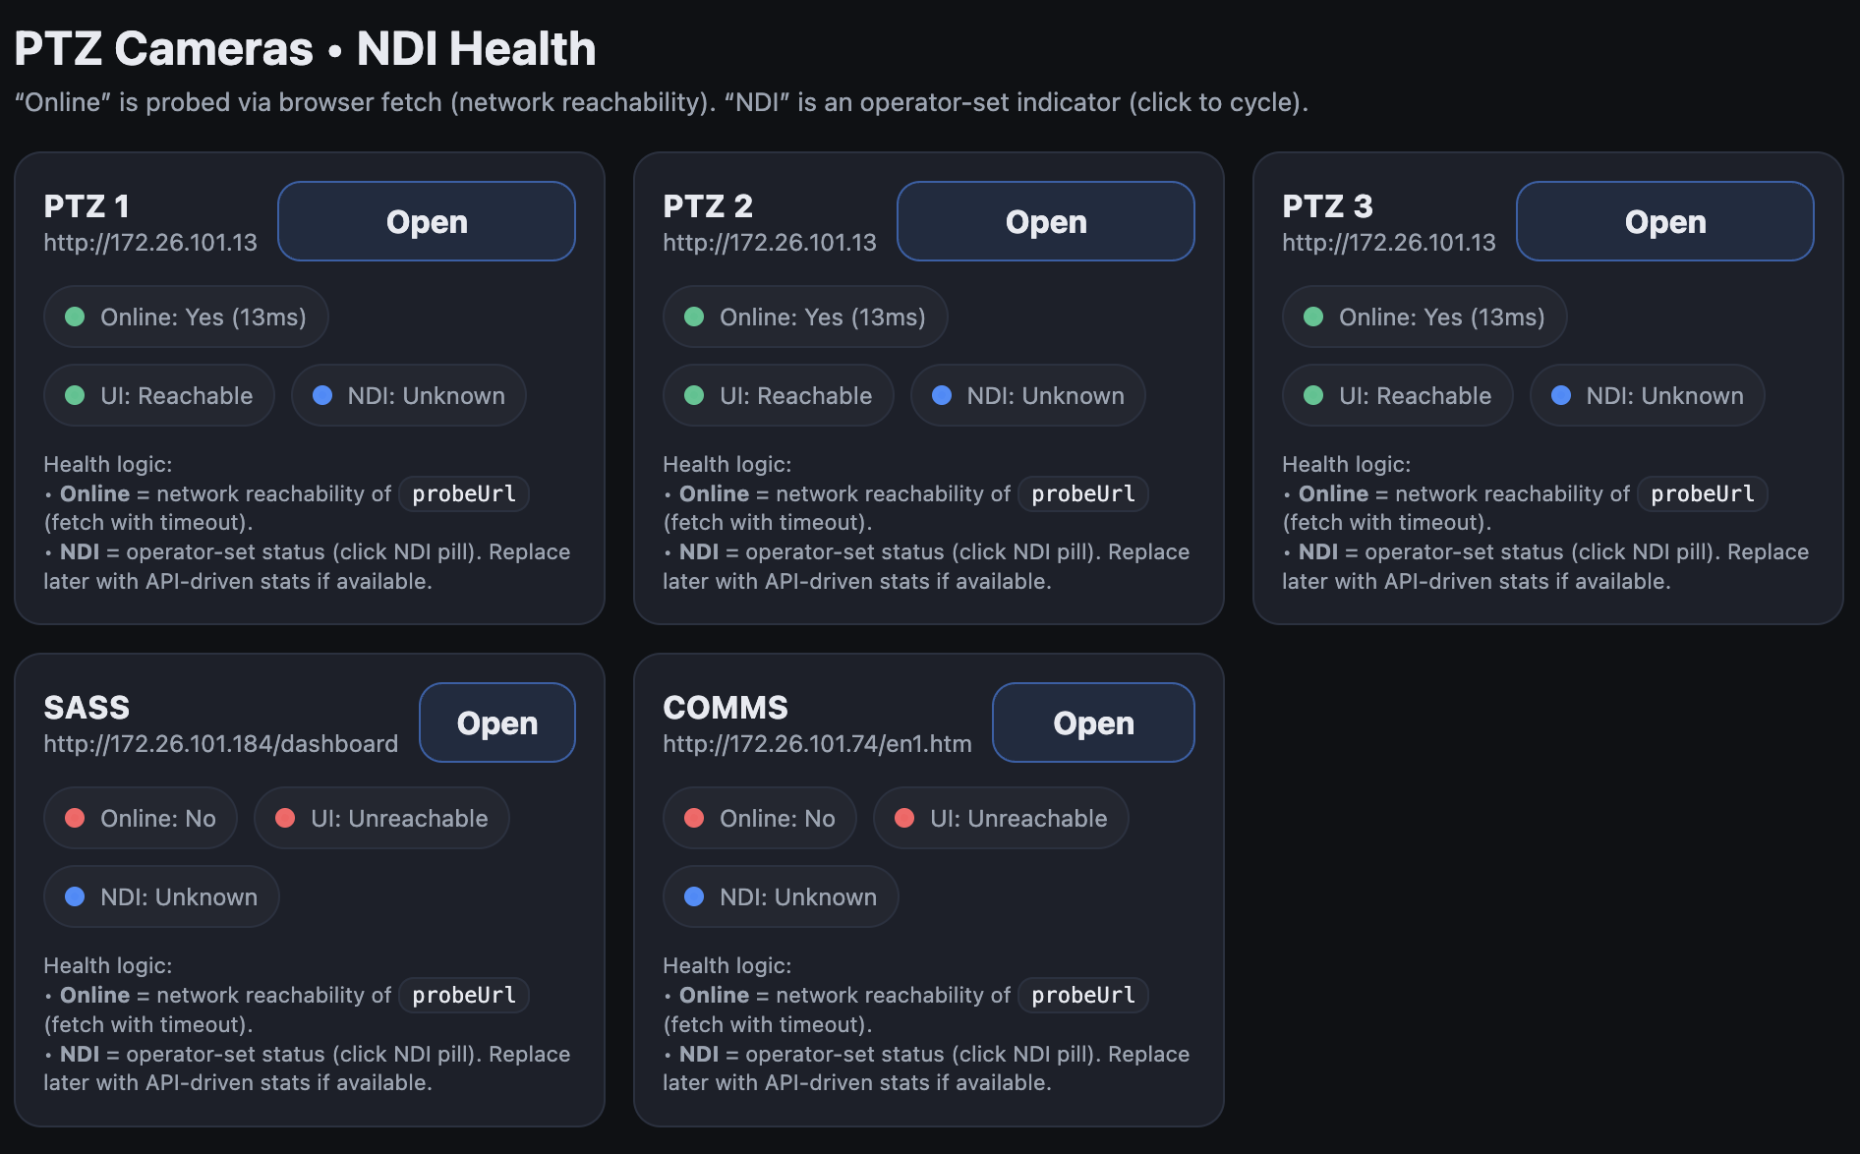Open the PTZ 1 camera interface
Viewport: 1860px width, 1154px height.
(x=426, y=221)
